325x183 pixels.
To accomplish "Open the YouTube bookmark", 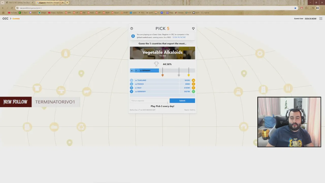I will coord(12,13).
